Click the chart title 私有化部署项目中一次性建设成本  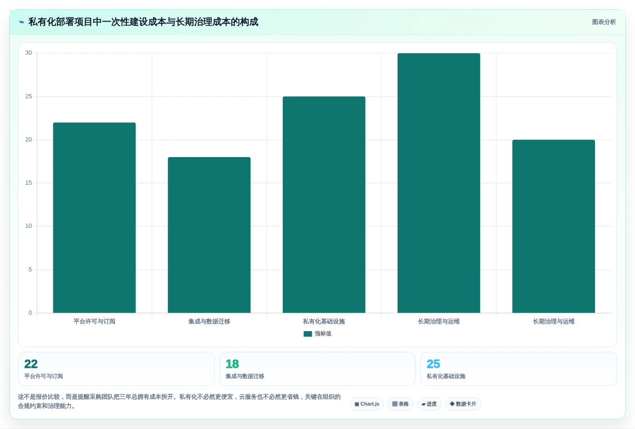click(x=143, y=22)
